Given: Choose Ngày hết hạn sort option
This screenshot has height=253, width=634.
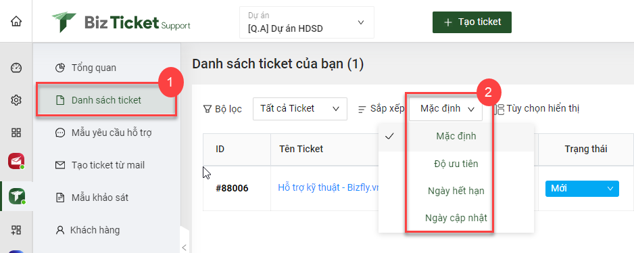Looking at the screenshot, I should click(x=456, y=190).
